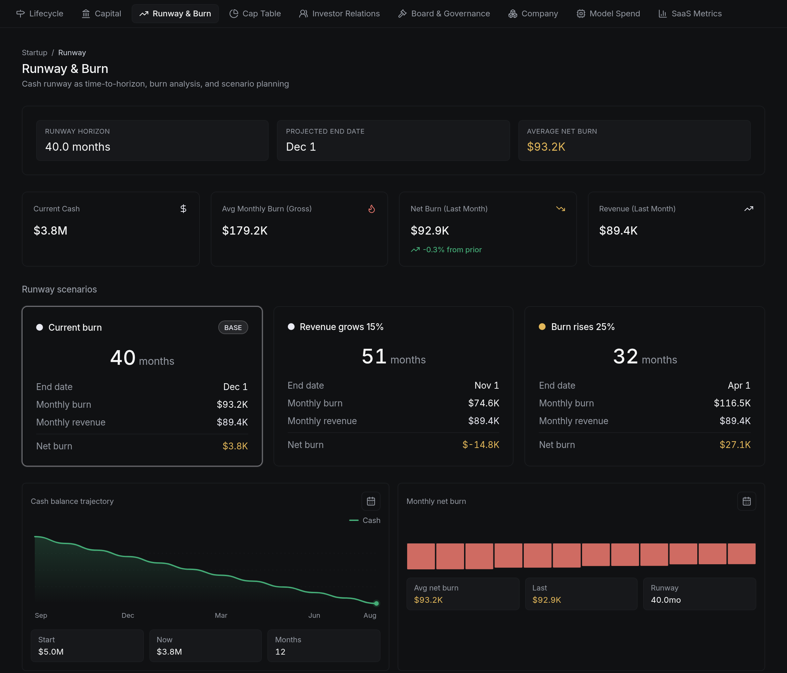Click the Nov 1 end date value
This screenshot has width=787, height=673.
tap(487, 386)
